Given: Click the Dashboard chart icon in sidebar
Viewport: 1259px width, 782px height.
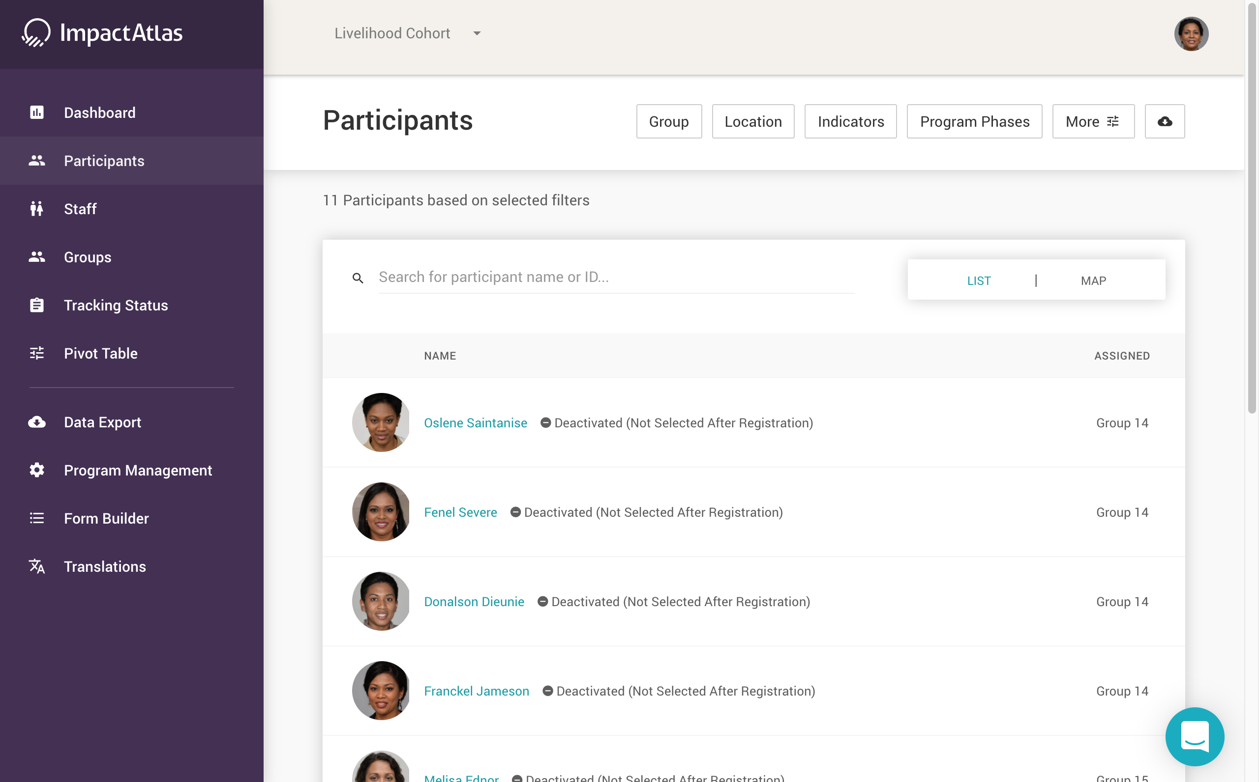Looking at the screenshot, I should pyautogui.click(x=37, y=112).
